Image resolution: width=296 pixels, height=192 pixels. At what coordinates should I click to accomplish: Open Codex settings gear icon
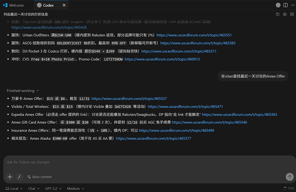coord(284,14)
